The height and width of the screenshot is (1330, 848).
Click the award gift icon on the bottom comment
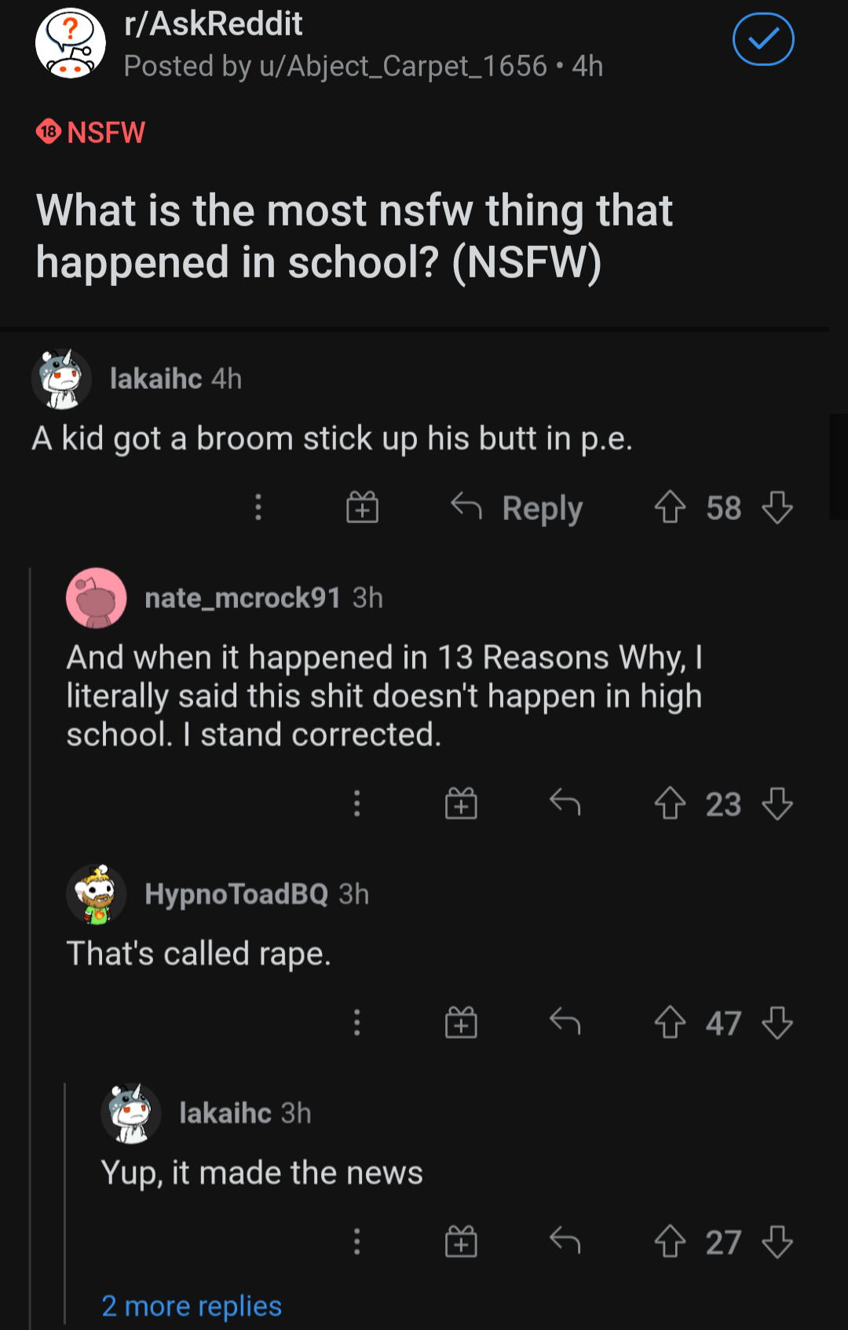[462, 1241]
